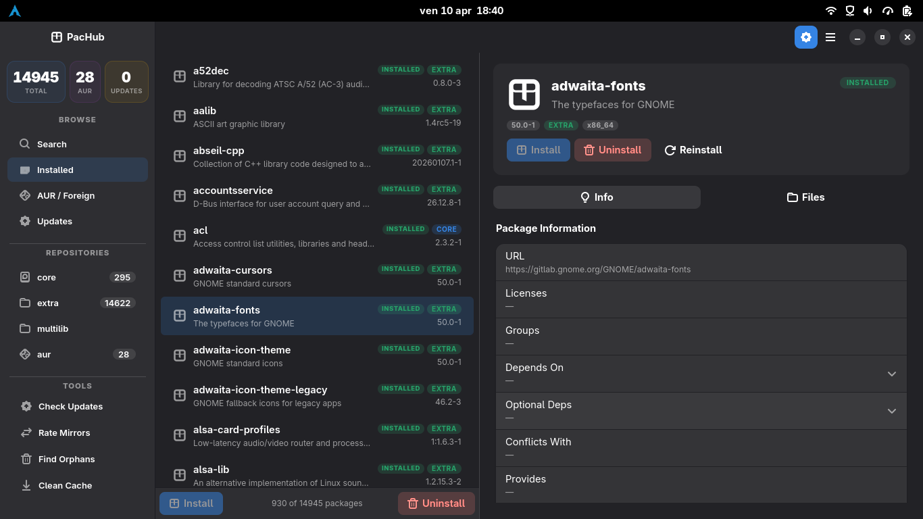Filter by the extra repository
This screenshot has height=519, width=923.
(78, 303)
